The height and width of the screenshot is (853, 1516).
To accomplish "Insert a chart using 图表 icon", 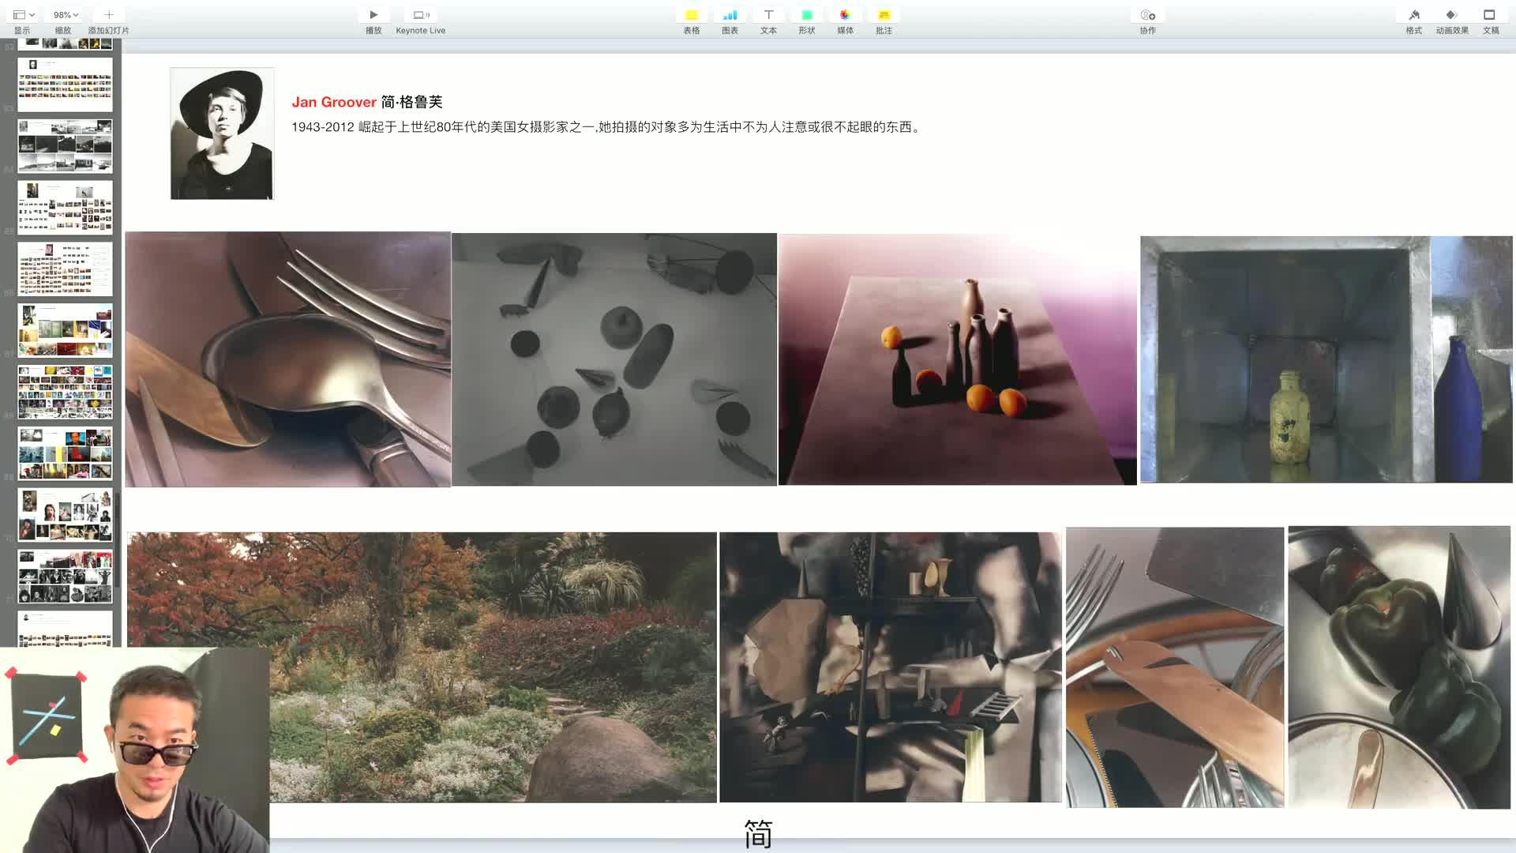I will 730,15.
